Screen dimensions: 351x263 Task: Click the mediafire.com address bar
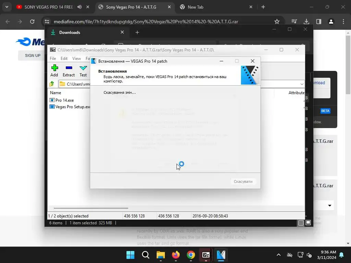(145, 22)
